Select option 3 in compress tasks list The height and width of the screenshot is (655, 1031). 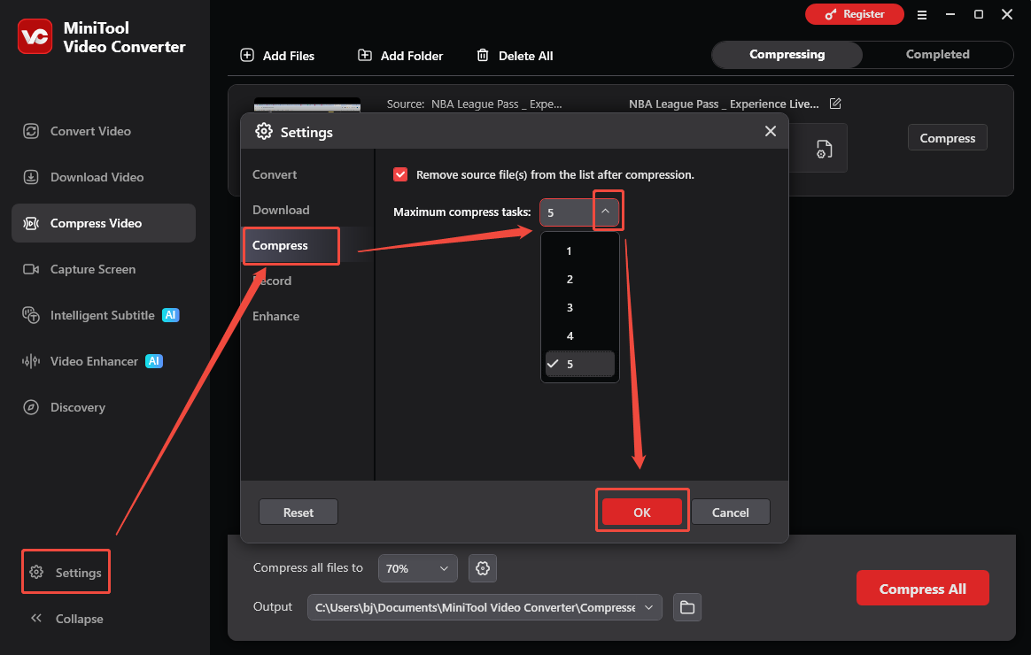pyautogui.click(x=580, y=307)
